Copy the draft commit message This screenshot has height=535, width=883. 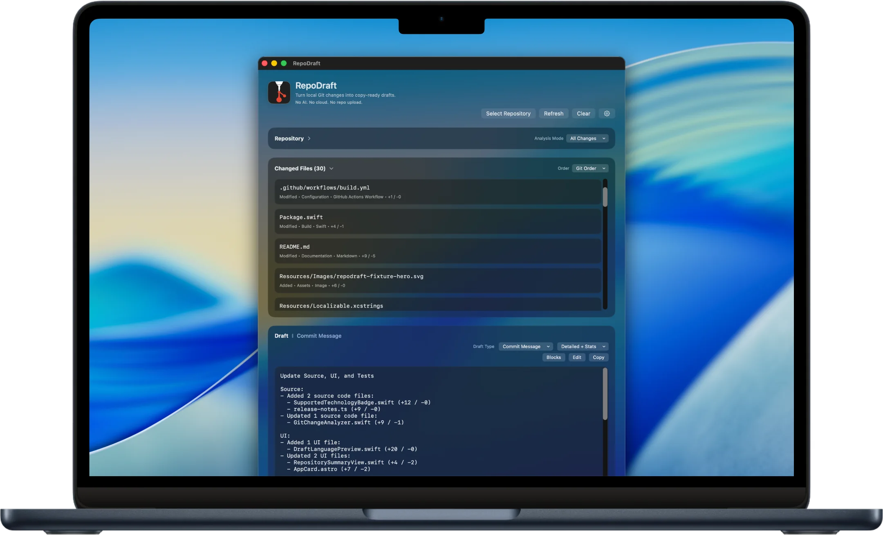(598, 357)
